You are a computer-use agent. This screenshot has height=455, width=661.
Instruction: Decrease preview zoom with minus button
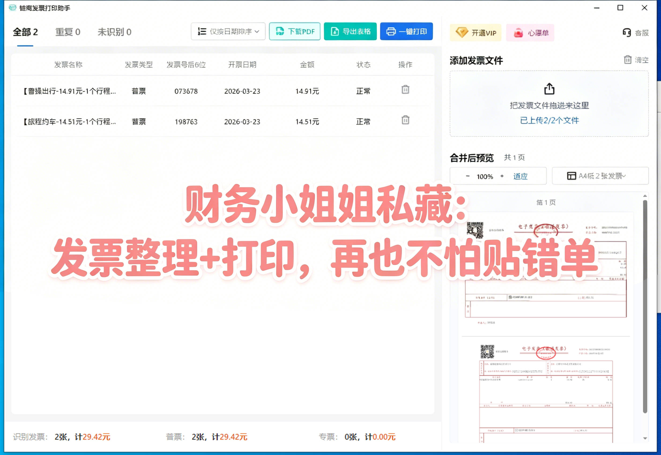tap(468, 176)
